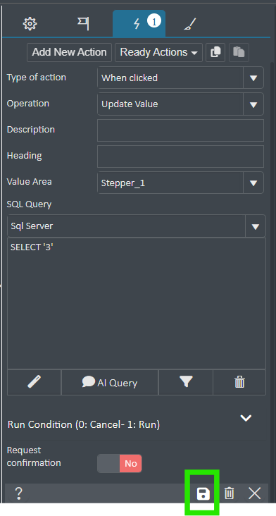Screen dimensions: 276x516
Task: Delete the action with the bottom trash icon
Action: click(x=229, y=493)
